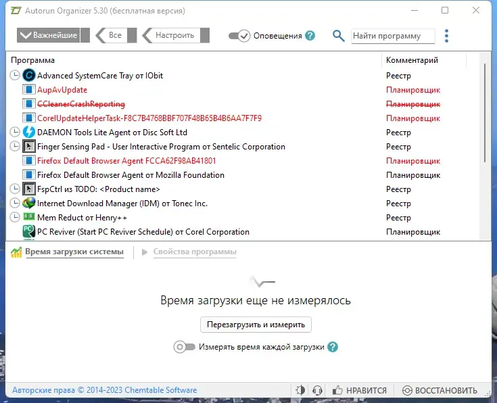Click the PC Reviver green icon
497x403 pixels.
click(x=28, y=231)
